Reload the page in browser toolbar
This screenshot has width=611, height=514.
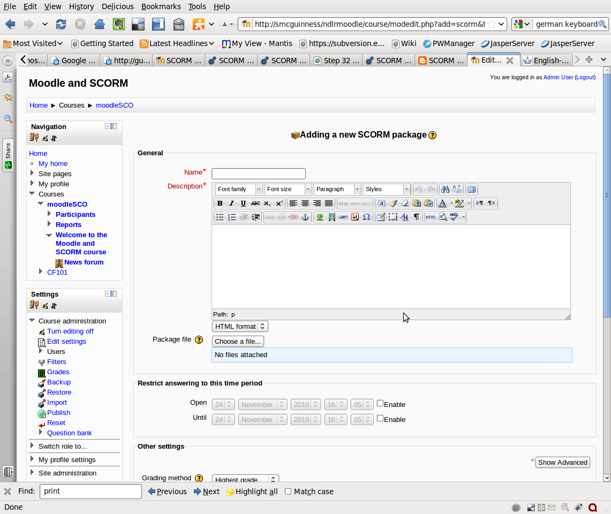(61, 24)
